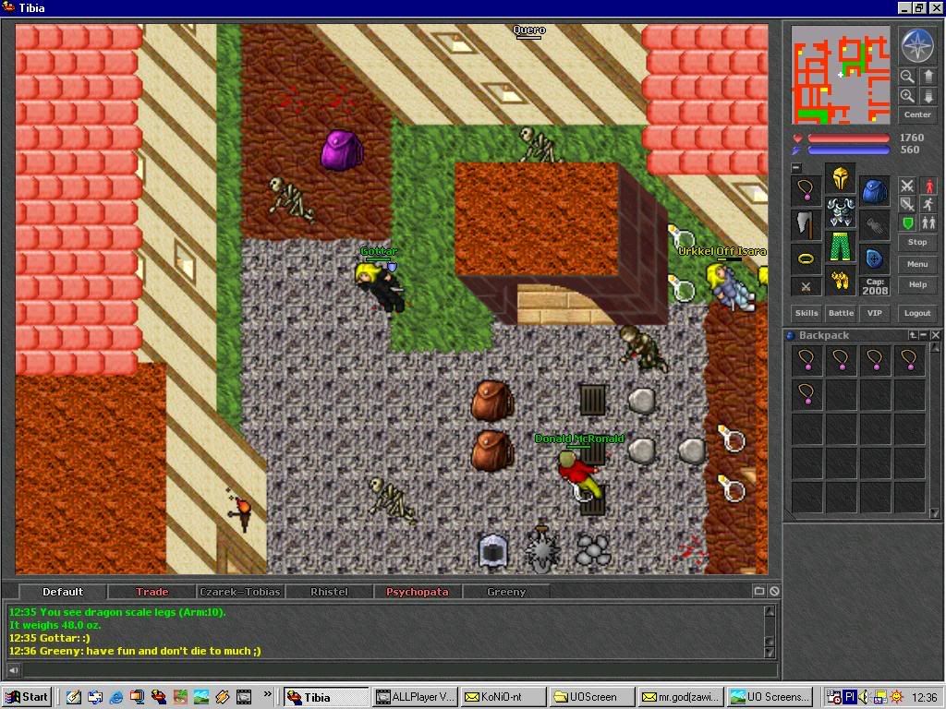Select defensive fight mode with green shield

pos(907,223)
